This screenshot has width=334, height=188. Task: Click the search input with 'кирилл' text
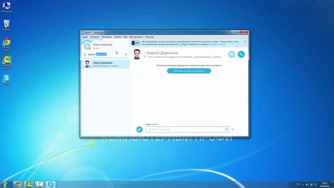pyautogui.click(x=105, y=54)
